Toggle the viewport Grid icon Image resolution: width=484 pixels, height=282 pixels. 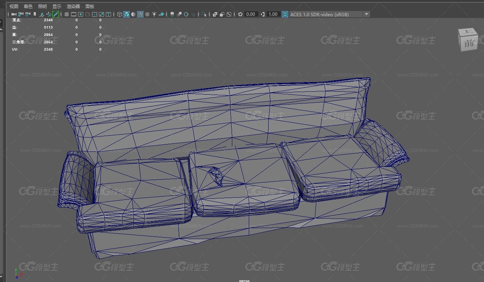[67, 14]
